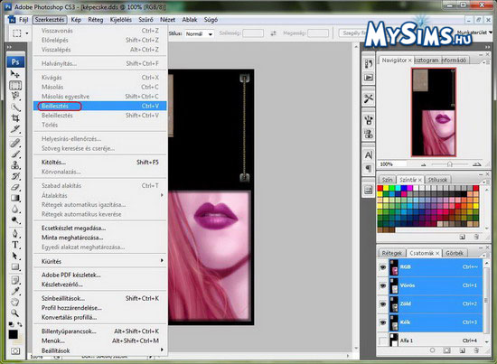Select the Blur tool

(14, 209)
